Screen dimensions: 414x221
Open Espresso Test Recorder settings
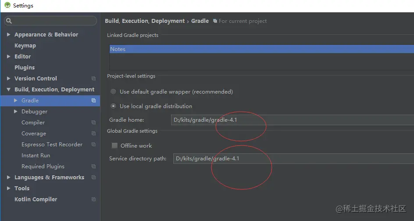52,145
